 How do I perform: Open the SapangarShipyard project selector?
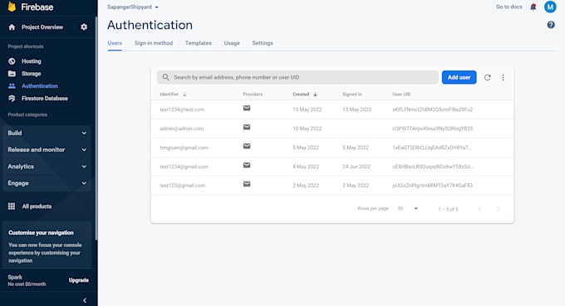pos(133,7)
